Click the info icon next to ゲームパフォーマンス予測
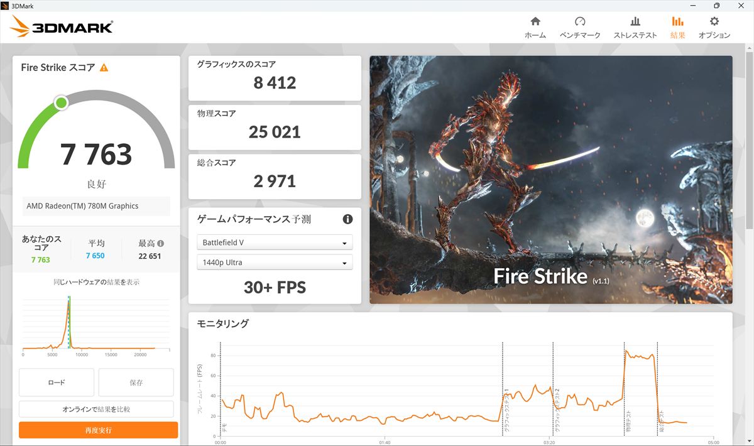The width and height of the screenshot is (754, 446). point(347,219)
